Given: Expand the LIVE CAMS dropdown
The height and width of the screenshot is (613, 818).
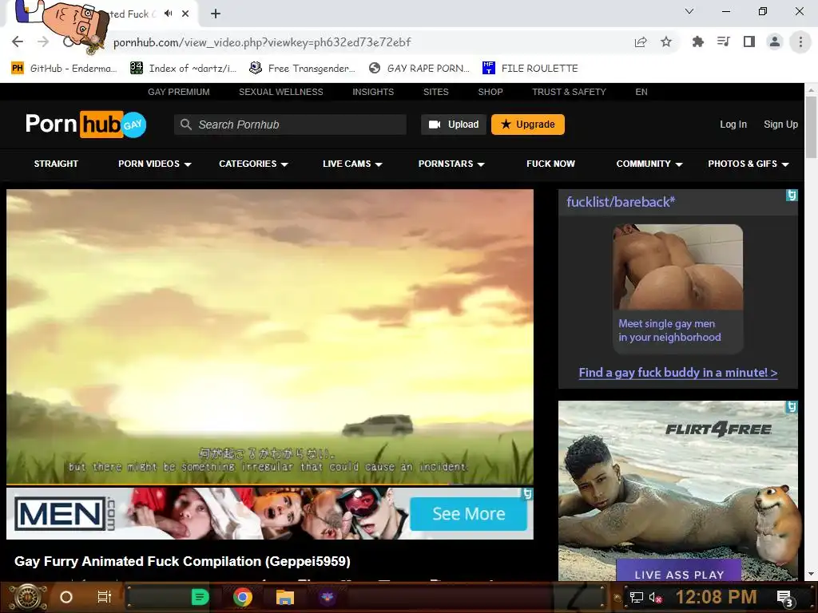Looking at the screenshot, I should point(352,164).
